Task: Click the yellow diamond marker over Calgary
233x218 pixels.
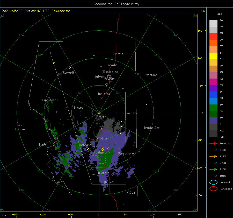Action: [x=102, y=149]
